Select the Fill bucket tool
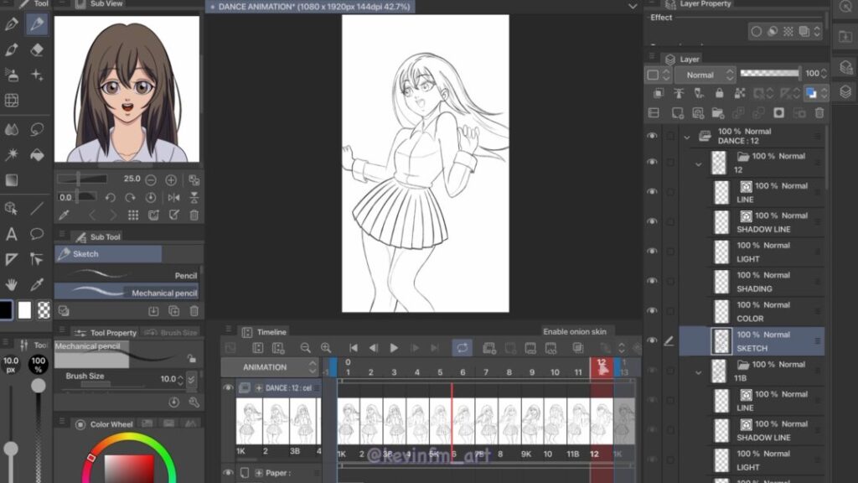This screenshot has height=483, width=858. (37, 155)
